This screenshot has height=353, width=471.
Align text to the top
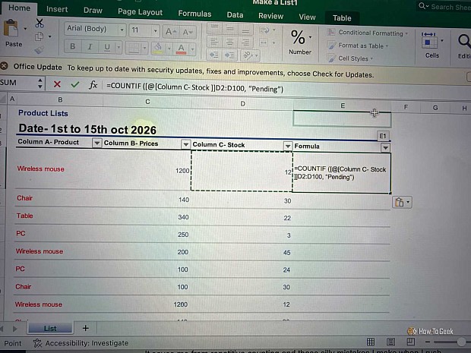point(214,29)
